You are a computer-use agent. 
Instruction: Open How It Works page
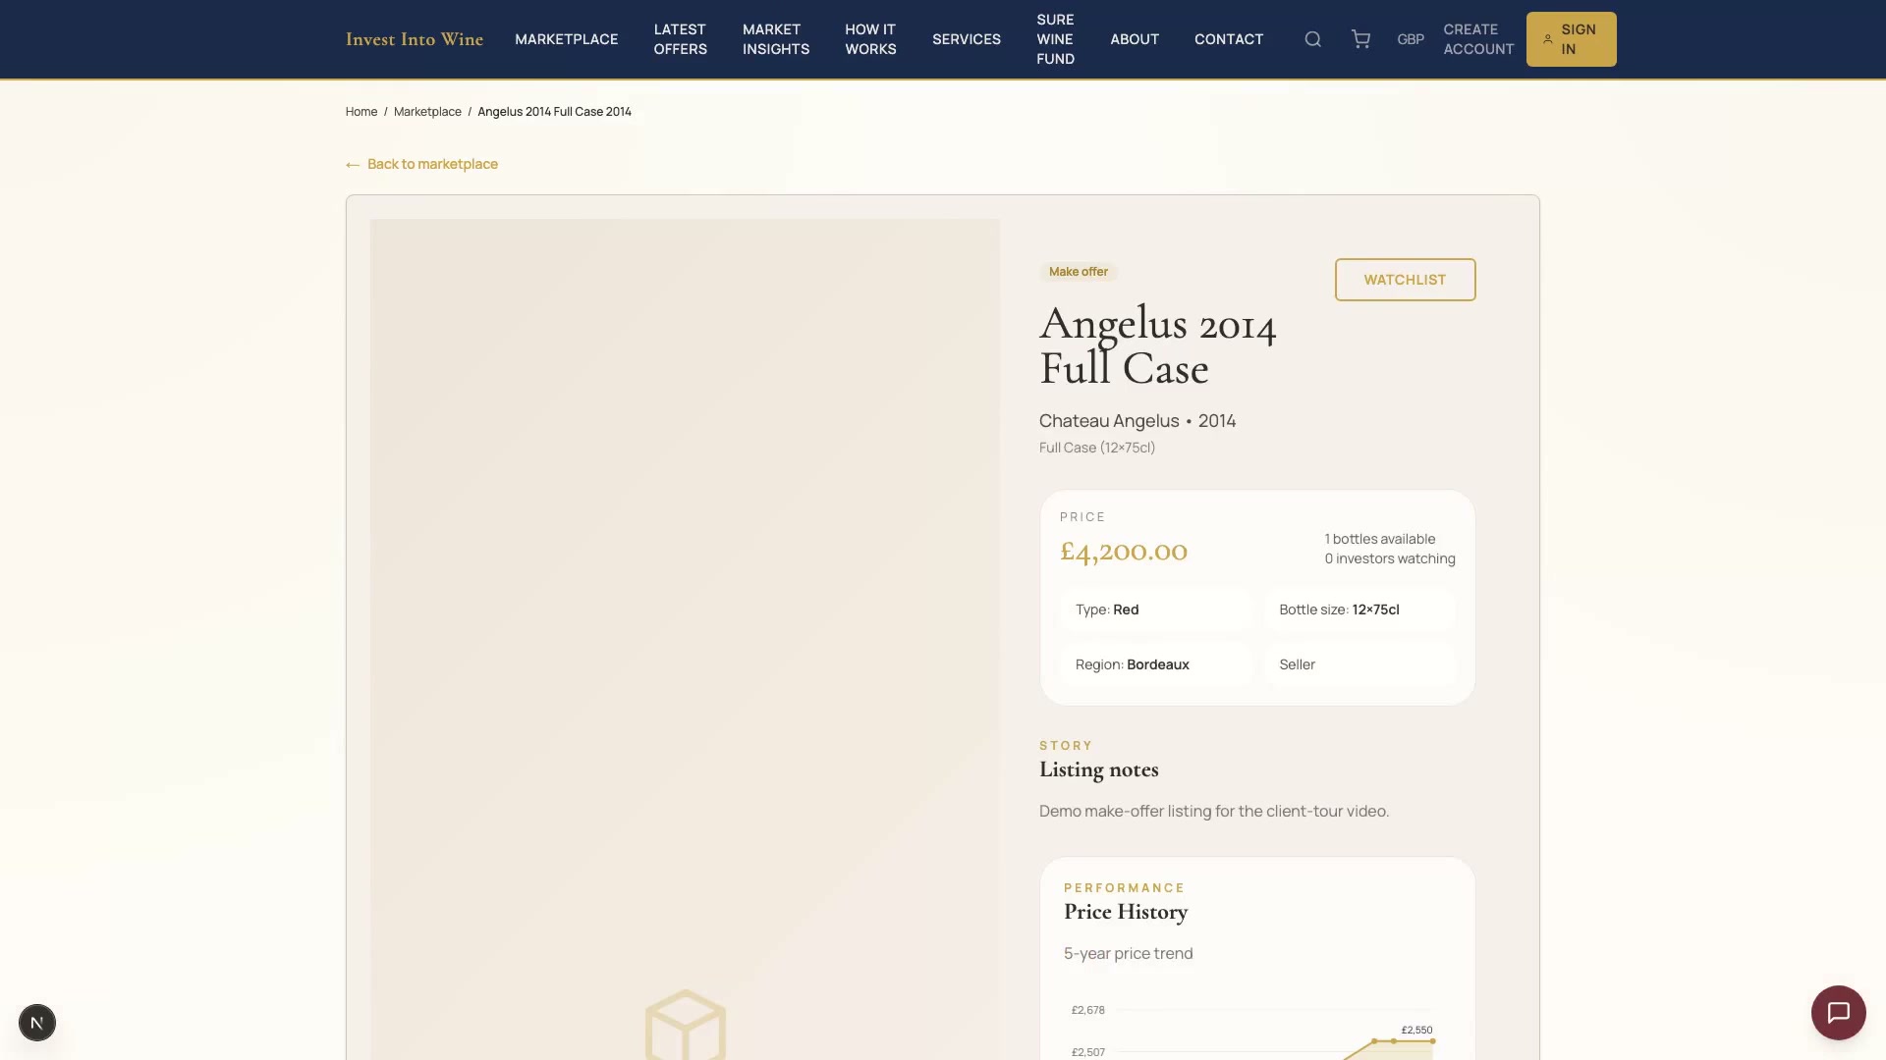(870, 39)
